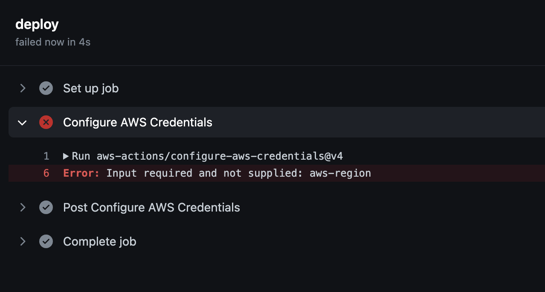Click log line number 6

point(46,173)
